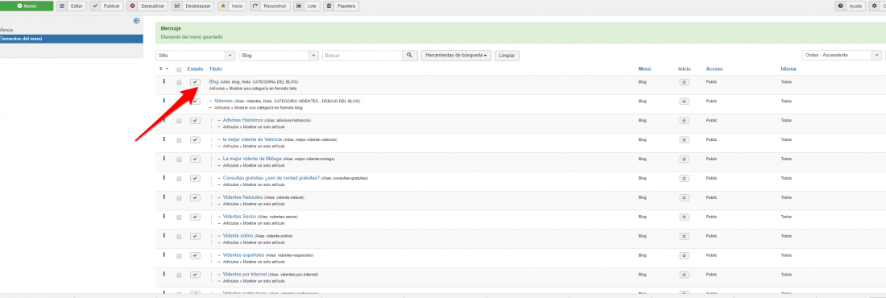This screenshot has height=298, width=886.
Task: Click home star for la mejor vidente de Valencia
Action: pyautogui.click(x=685, y=140)
